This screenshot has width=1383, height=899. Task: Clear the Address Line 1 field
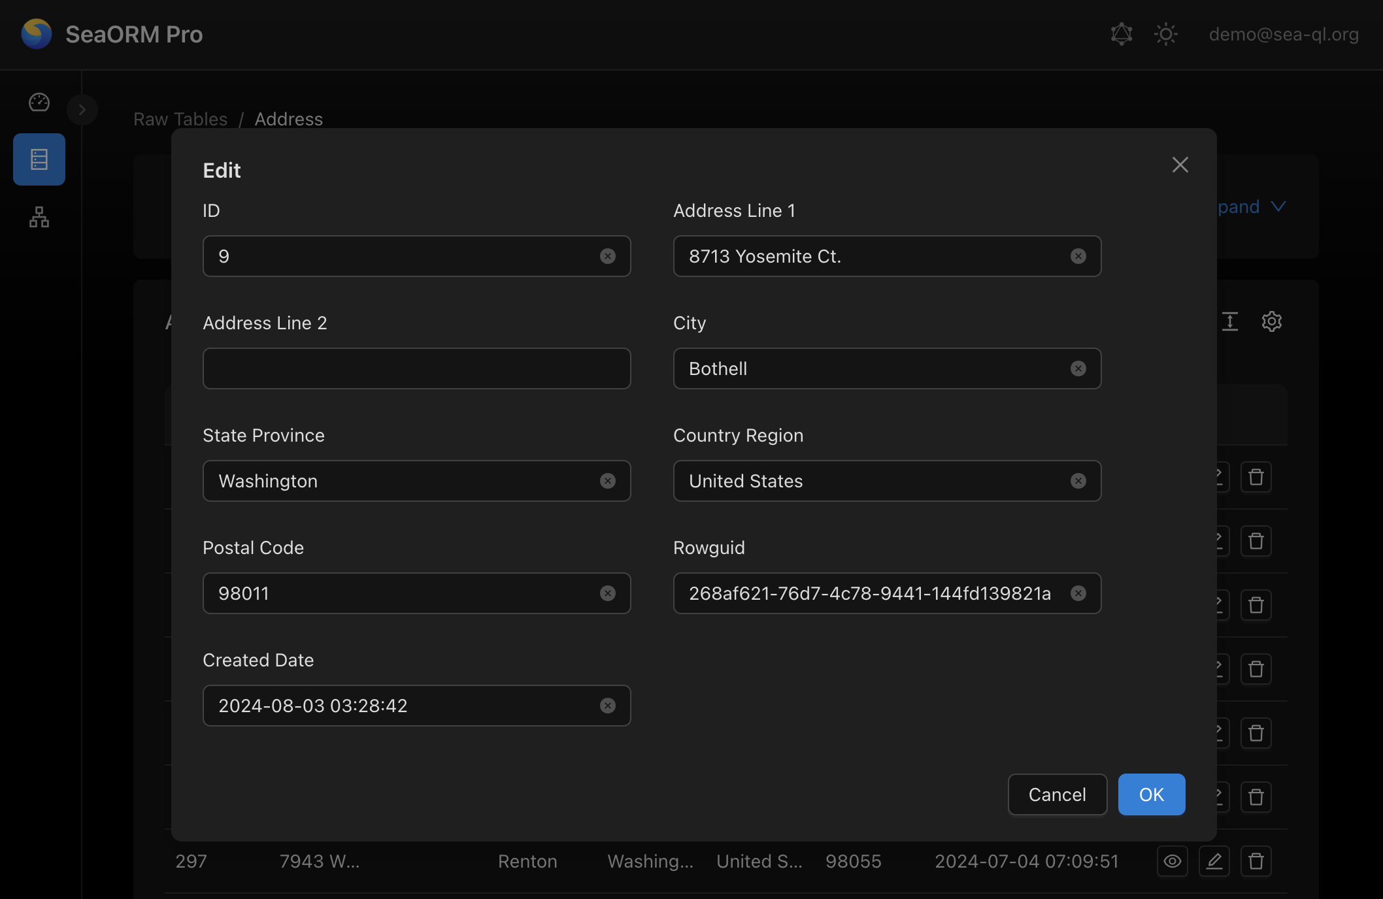coord(1078,256)
